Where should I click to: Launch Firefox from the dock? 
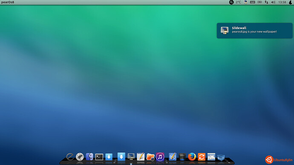tap(192, 157)
